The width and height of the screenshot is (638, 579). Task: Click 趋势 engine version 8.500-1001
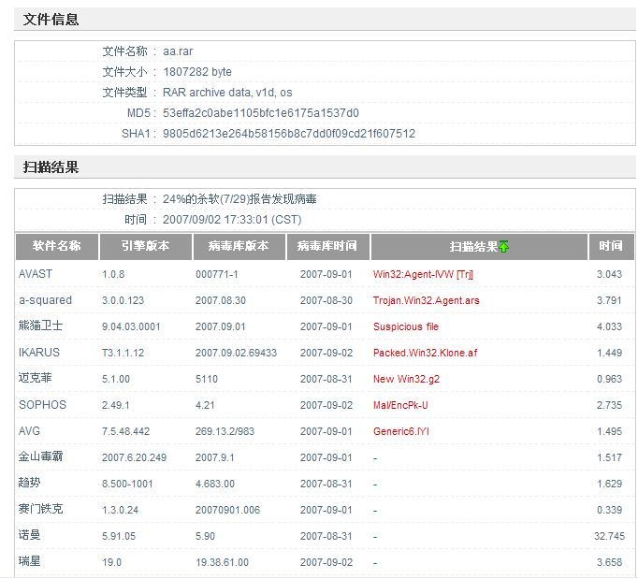point(127,484)
